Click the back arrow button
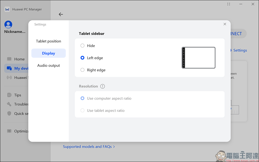Image resolution: width=259 pixels, height=162 pixels. click(61, 15)
